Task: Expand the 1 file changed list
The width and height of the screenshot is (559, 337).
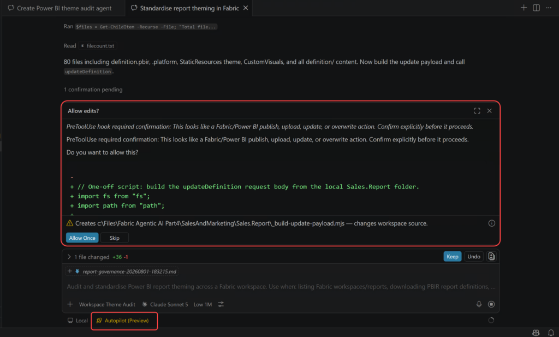Action: click(x=69, y=257)
